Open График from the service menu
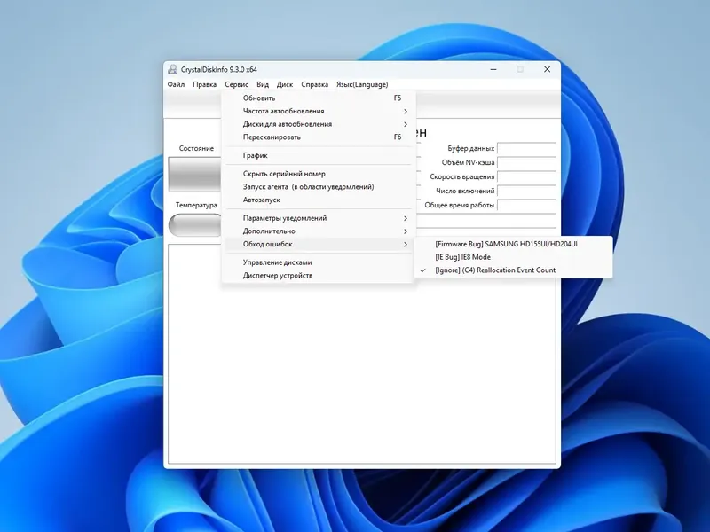Image resolution: width=710 pixels, height=532 pixels. point(319,155)
